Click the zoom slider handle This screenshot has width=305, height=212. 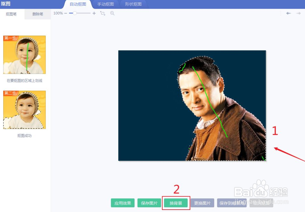(75, 13)
